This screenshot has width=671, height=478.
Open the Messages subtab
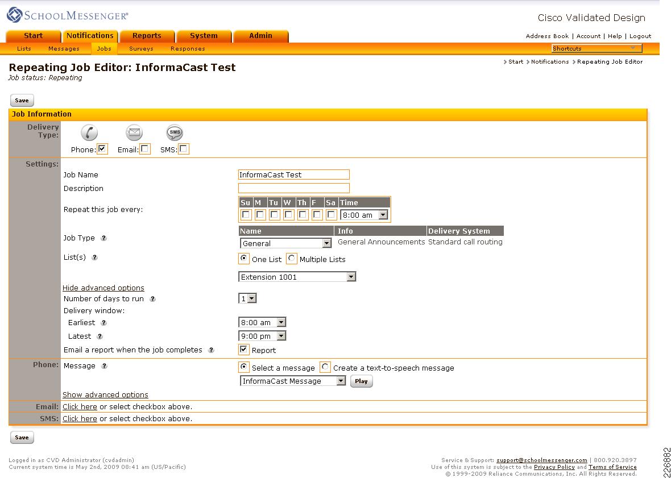(64, 49)
